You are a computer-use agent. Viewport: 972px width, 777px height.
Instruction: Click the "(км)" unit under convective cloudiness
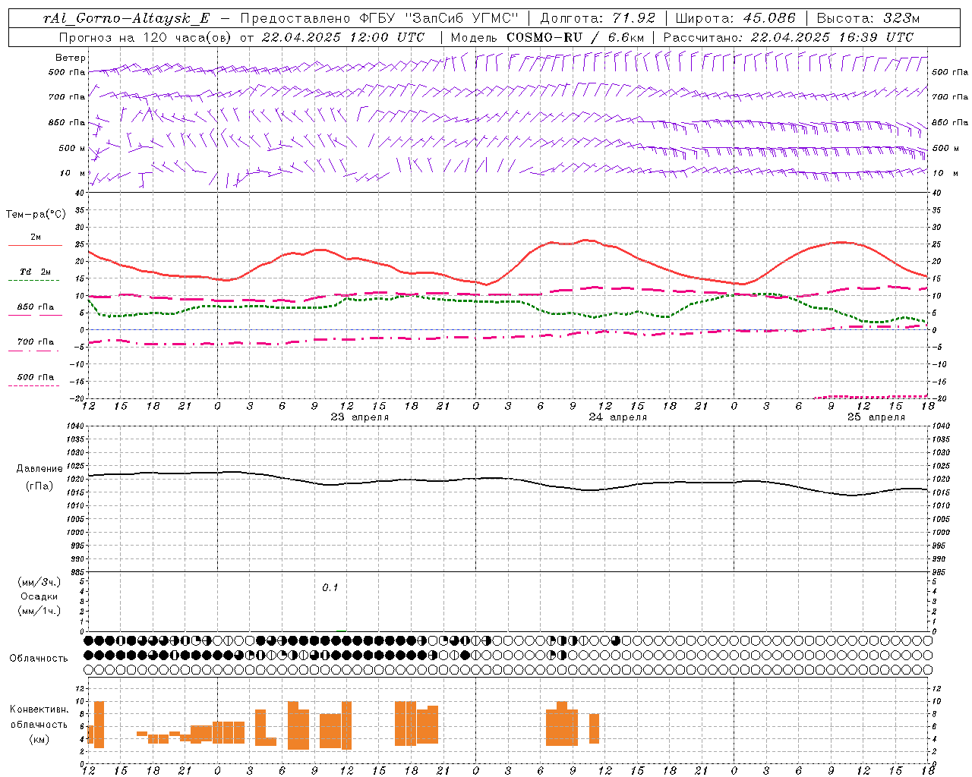point(39,739)
